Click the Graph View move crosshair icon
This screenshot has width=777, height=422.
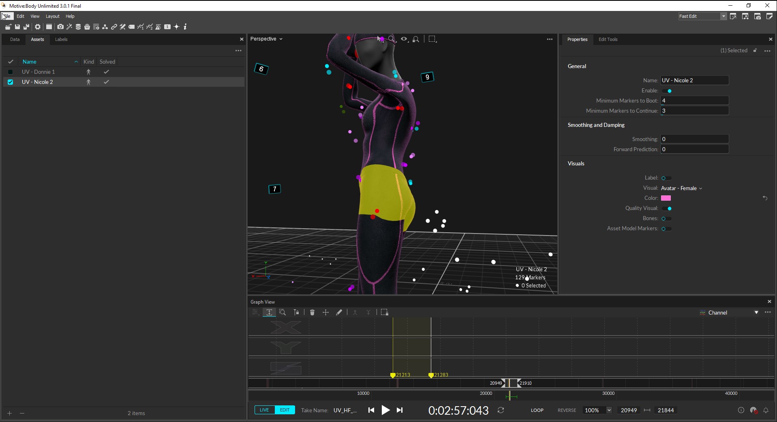(x=325, y=312)
